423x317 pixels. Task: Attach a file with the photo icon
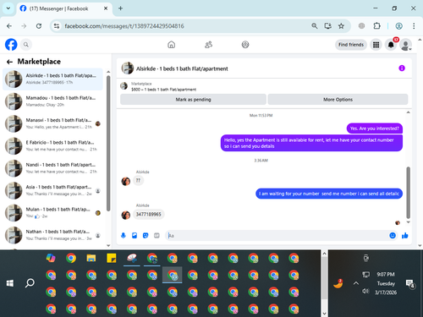click(135, 236)
